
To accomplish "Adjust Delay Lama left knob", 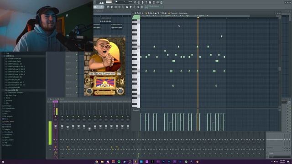I will pos(89,91).
